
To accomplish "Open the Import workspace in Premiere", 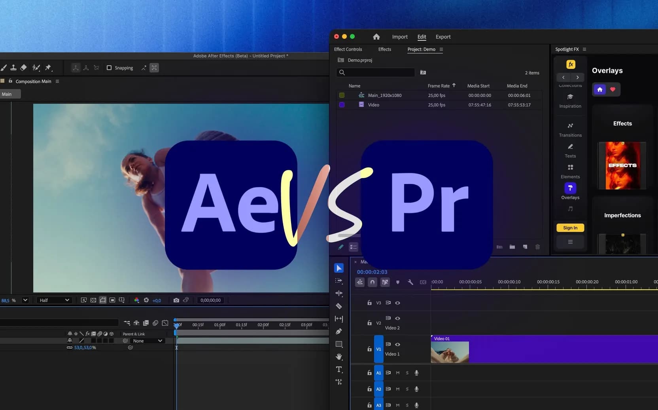I will [x=400, y=37].
